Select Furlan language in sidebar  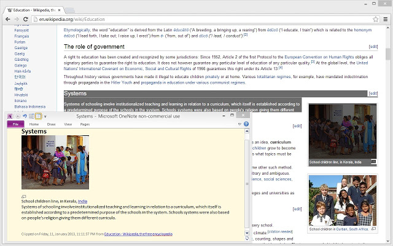pyautogui.click(x=20, y=42)
